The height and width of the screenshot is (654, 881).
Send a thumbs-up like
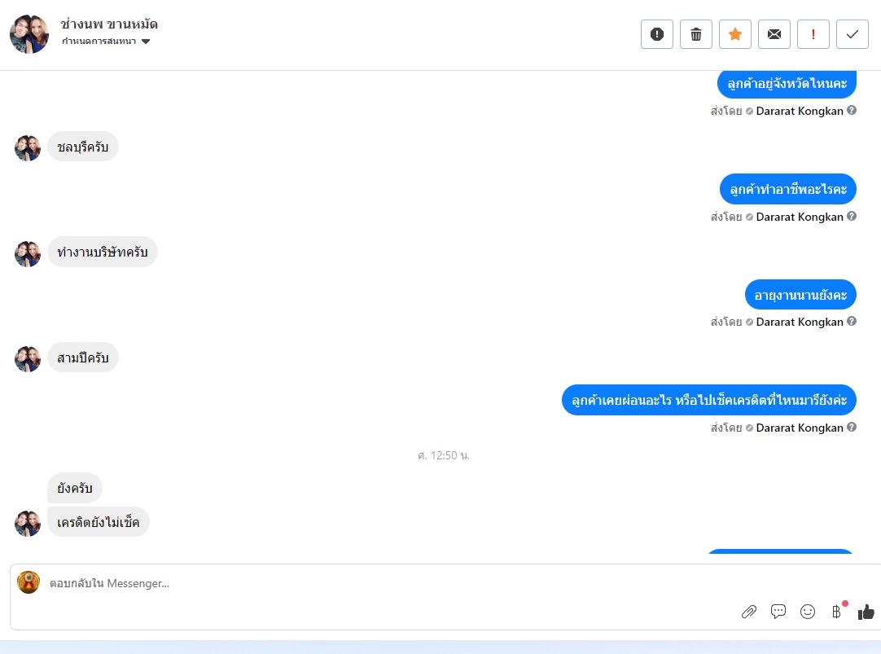[866, 612]
